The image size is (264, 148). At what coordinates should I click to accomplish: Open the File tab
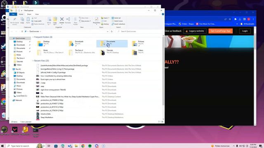click(x=13, y=14)
